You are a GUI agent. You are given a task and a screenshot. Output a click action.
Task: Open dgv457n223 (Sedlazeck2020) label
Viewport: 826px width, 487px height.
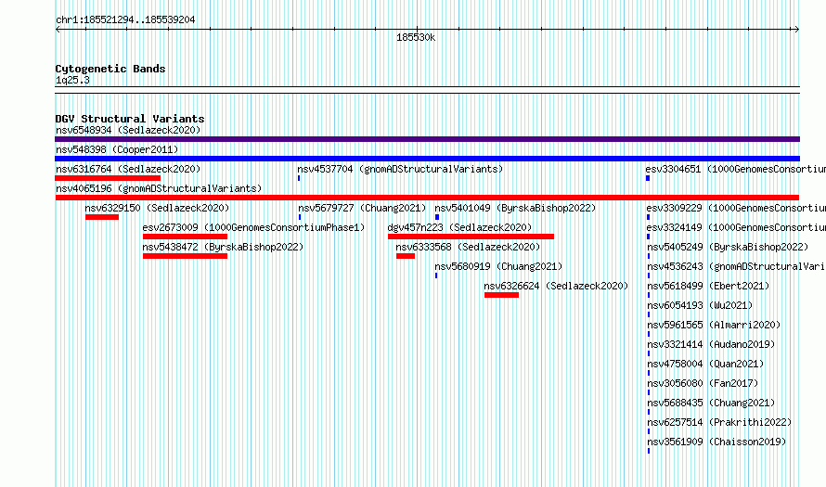point(459,227)
